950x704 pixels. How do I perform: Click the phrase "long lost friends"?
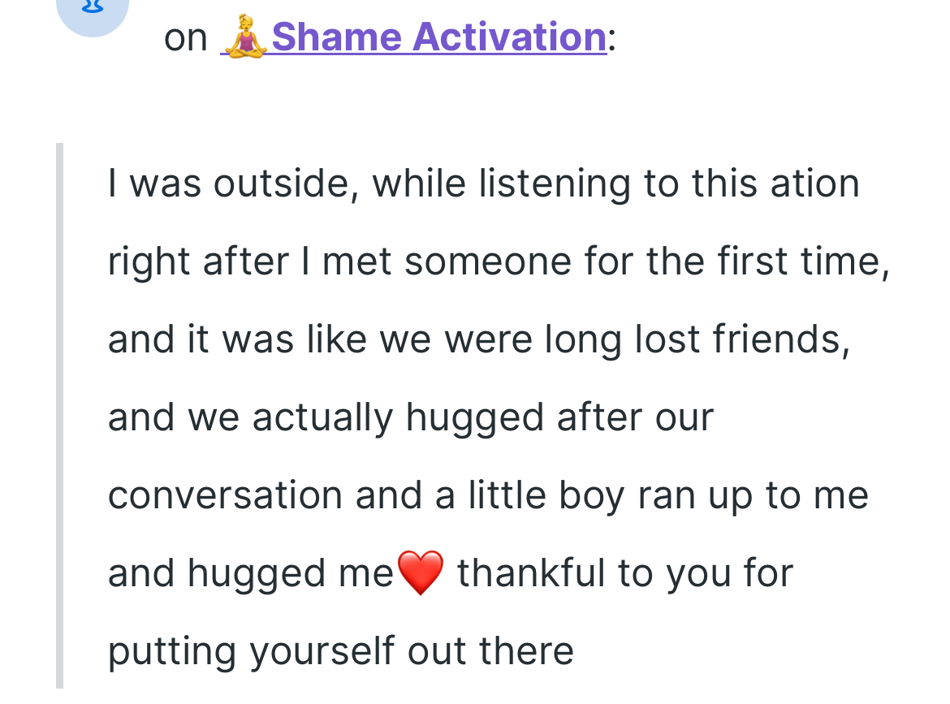[x=696, y=339]
